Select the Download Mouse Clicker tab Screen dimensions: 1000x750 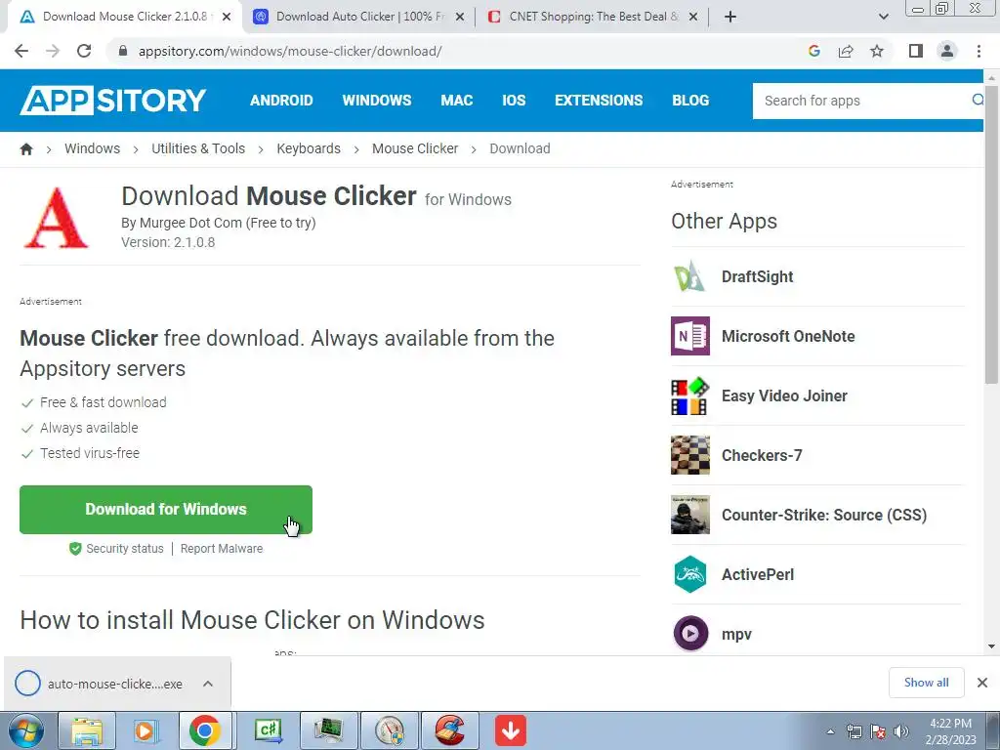[x=124, y=17]
